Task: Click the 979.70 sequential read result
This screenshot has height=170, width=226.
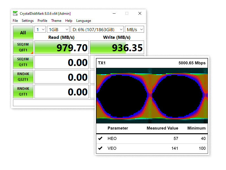Action: click(62, 47)
